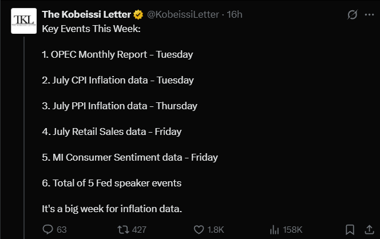This screenshot has width=380, height=239.
Task: Open the Grok explain-post icon
Action: (x=352, y=14)
